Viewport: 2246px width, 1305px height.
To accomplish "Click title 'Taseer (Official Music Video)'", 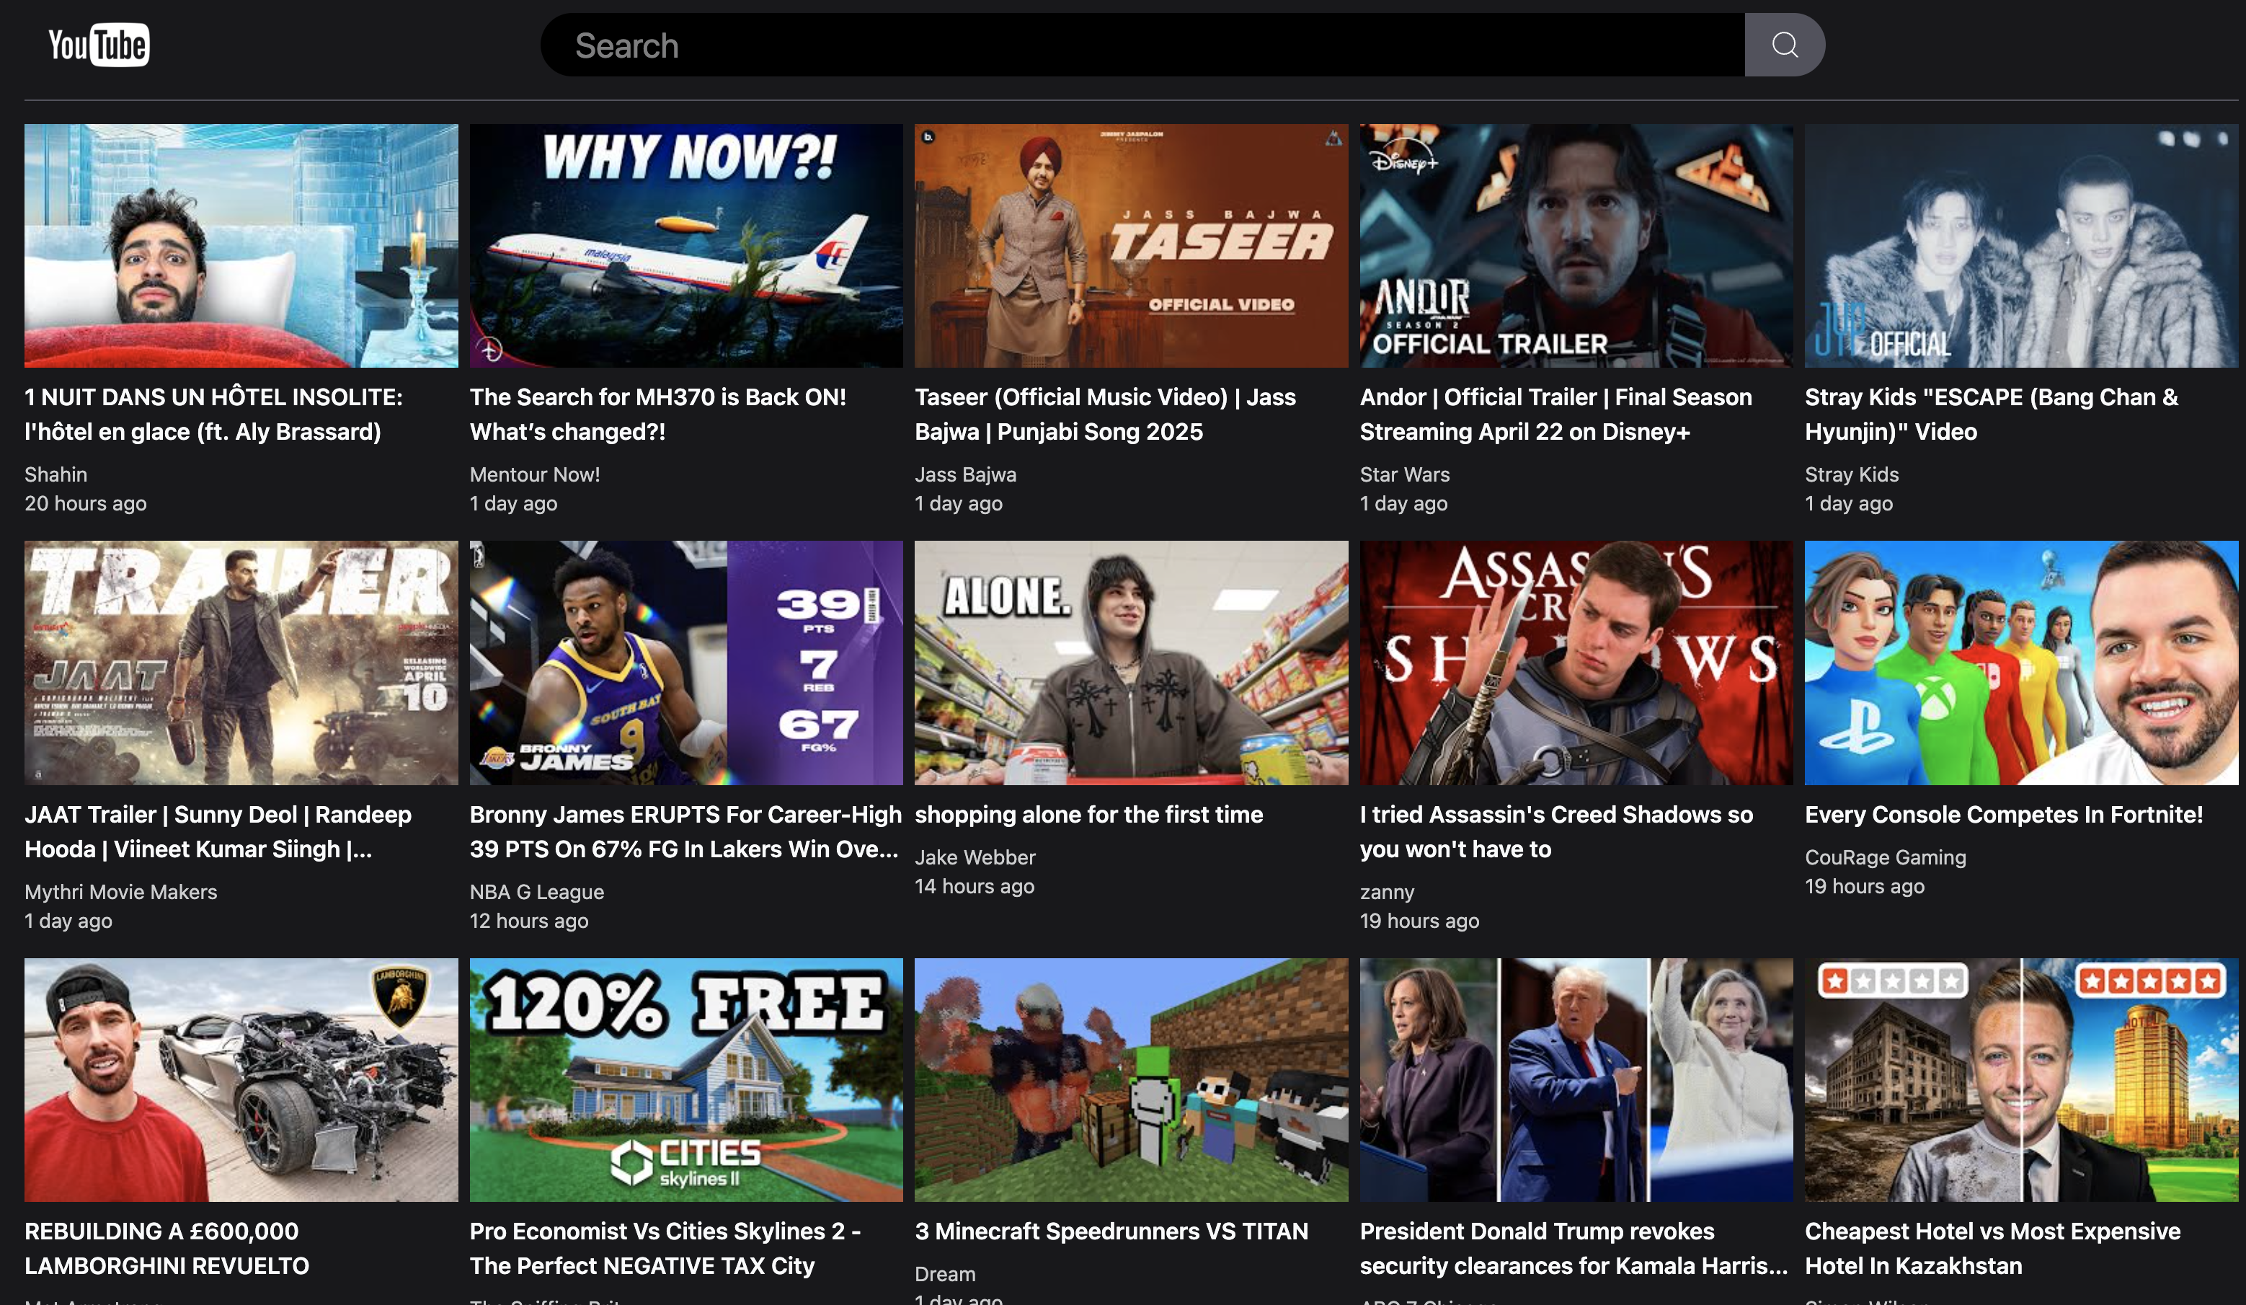I will 1105,415.
